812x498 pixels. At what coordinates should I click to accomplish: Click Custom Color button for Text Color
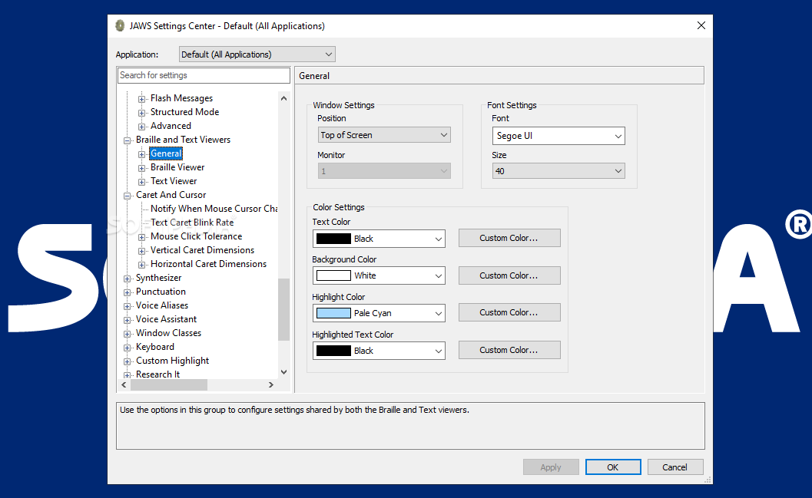click(x=509, y=238)
